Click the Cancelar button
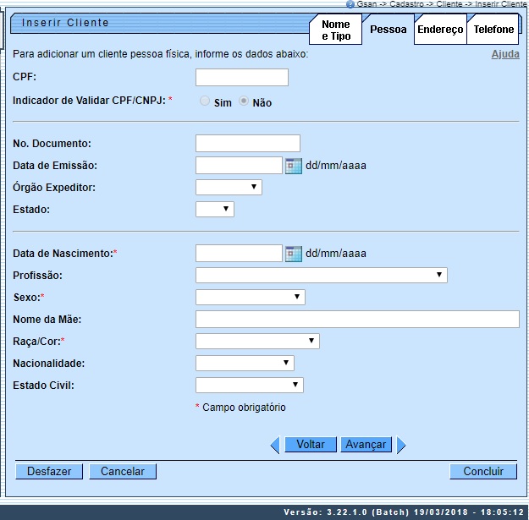Screen dimensions: 529x520 [123, 471]
